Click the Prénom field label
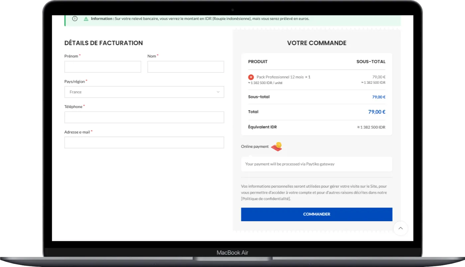The image size is (465, 267). pos(71,56)
